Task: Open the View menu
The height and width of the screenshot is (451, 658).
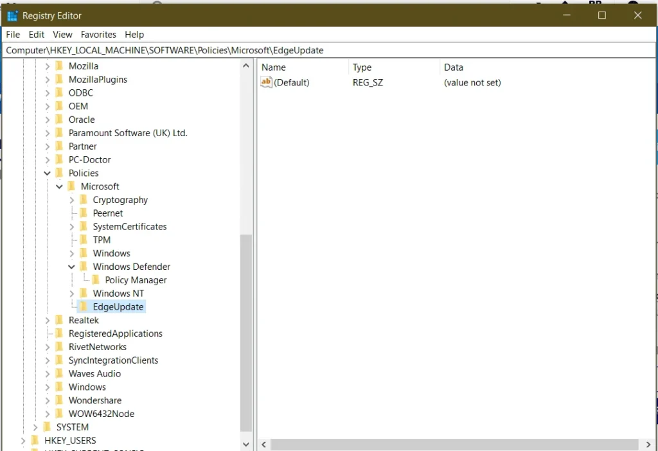Action: pos(62,35)
